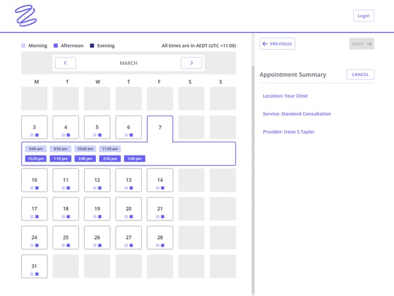
Task: Pick the 10:40 am appointment time
Action: click(x=85, y=149)
